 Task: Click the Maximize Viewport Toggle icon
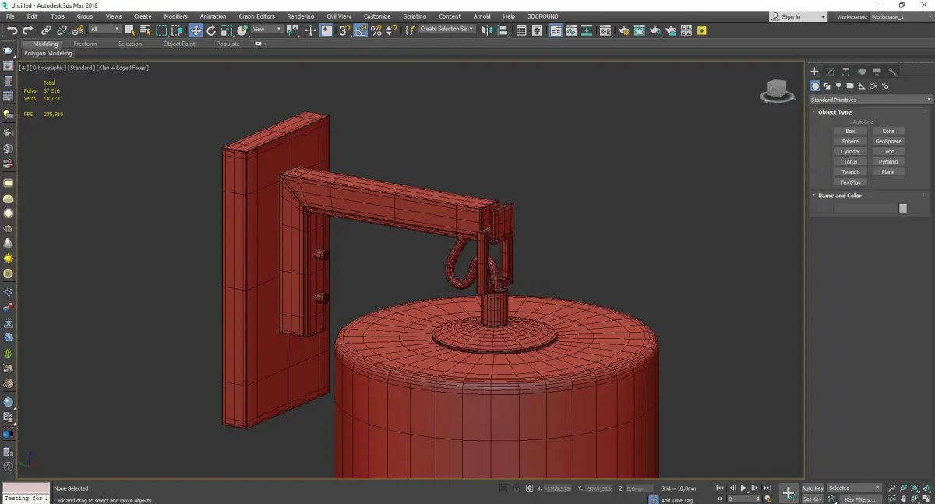926,498
